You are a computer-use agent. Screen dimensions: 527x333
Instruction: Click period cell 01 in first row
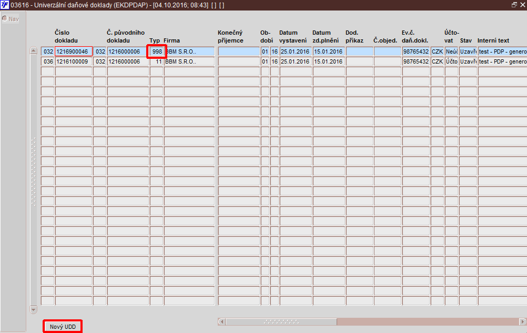pos(265,51)
